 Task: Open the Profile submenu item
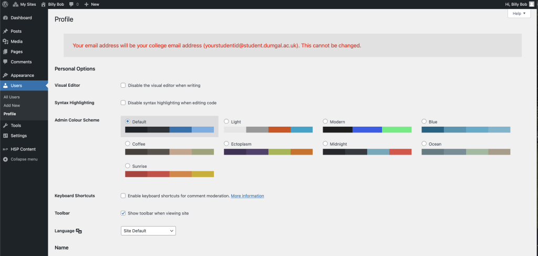pos(9,114)
